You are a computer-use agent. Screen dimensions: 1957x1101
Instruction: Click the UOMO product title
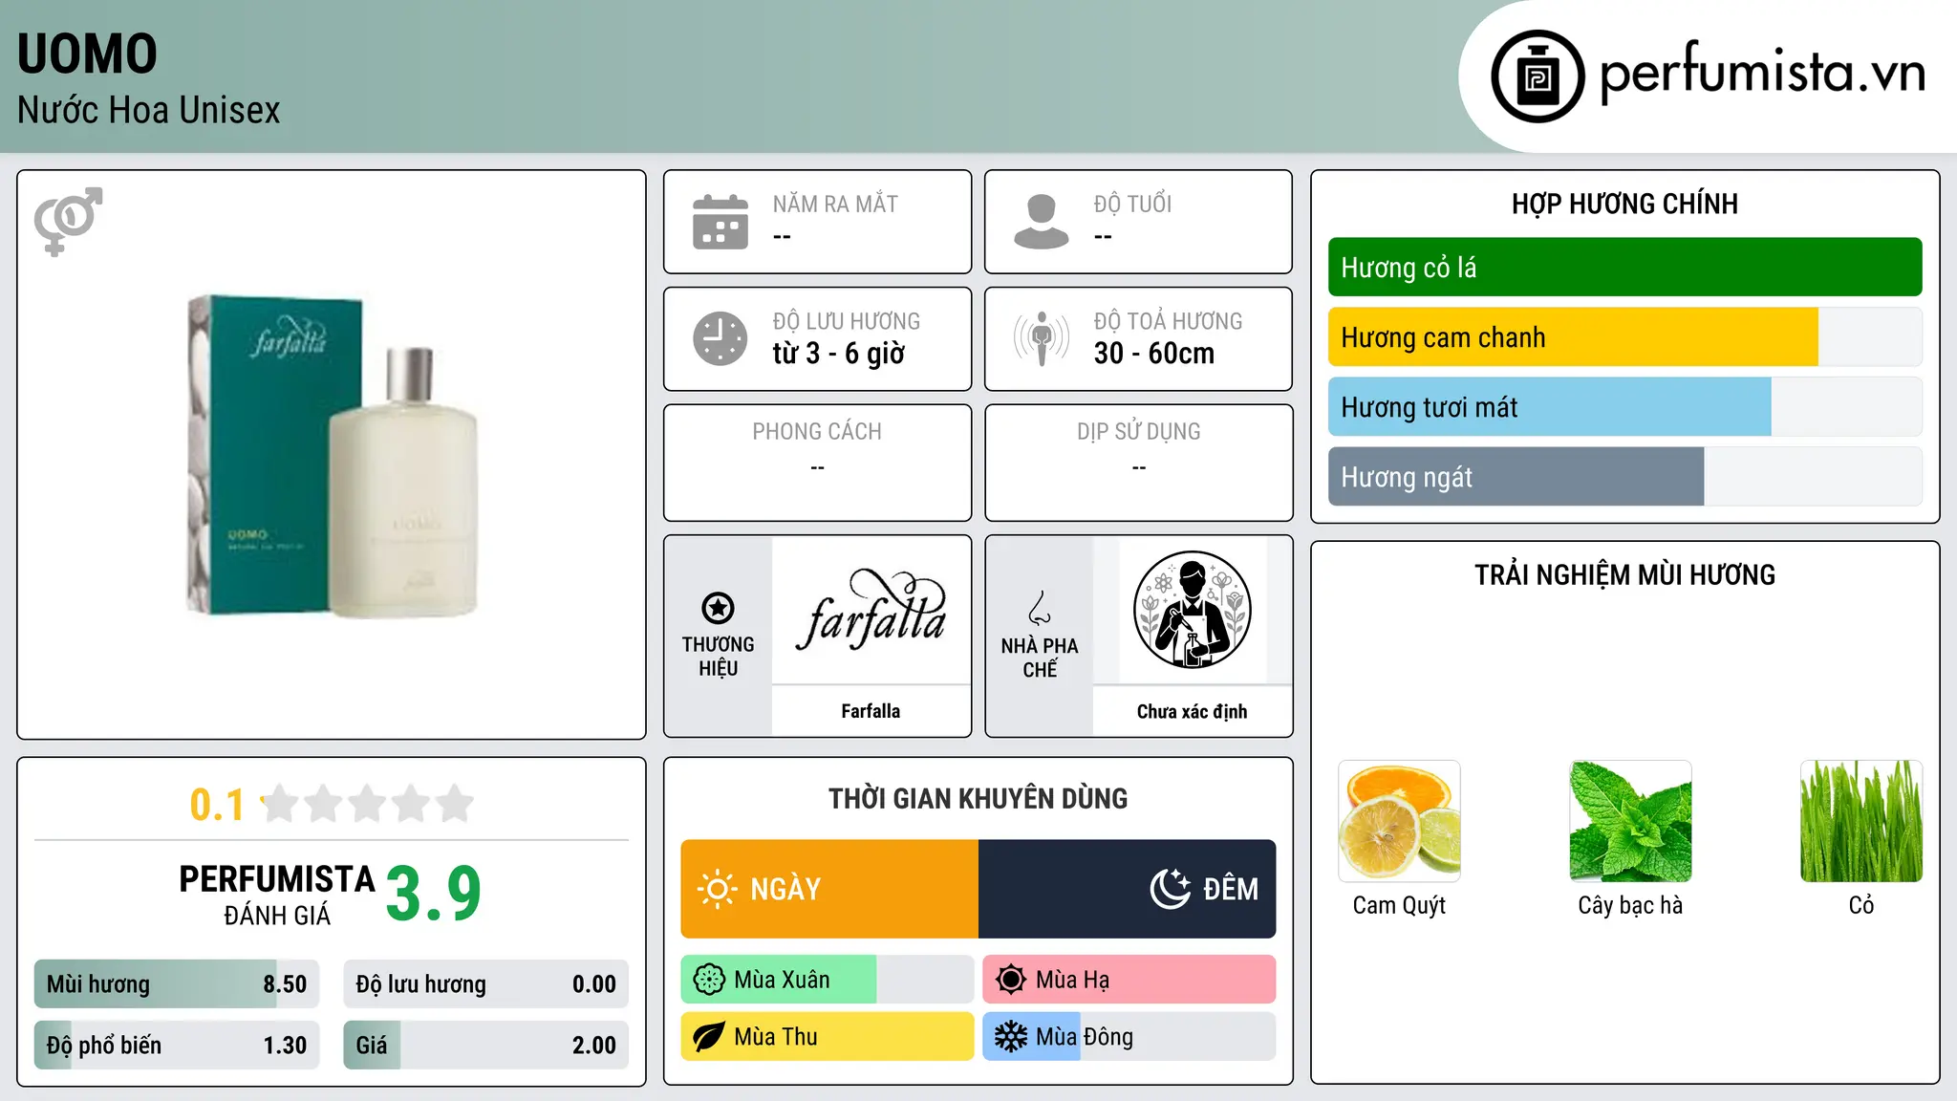click(x=87, y=54)
